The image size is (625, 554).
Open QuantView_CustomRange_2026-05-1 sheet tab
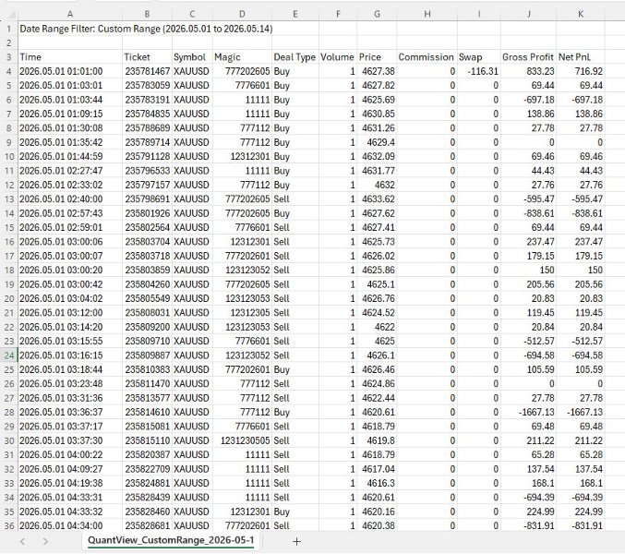coord(171,540)
